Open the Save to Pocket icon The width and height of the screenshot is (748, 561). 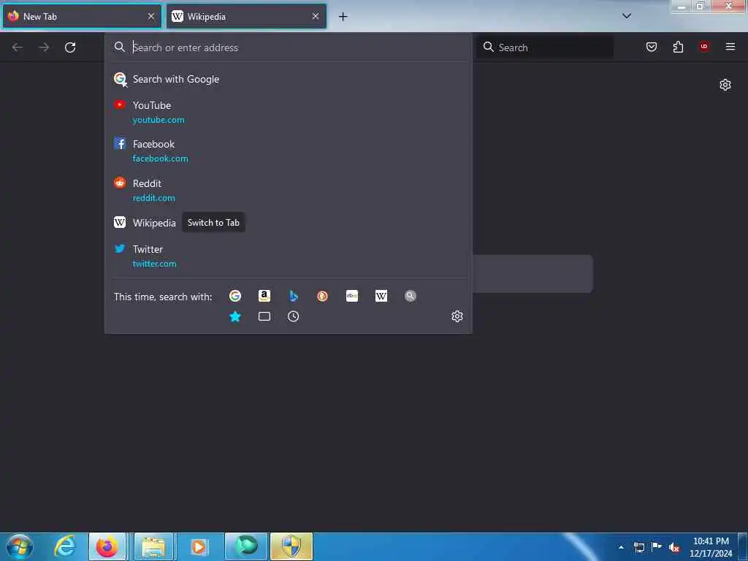651,47
